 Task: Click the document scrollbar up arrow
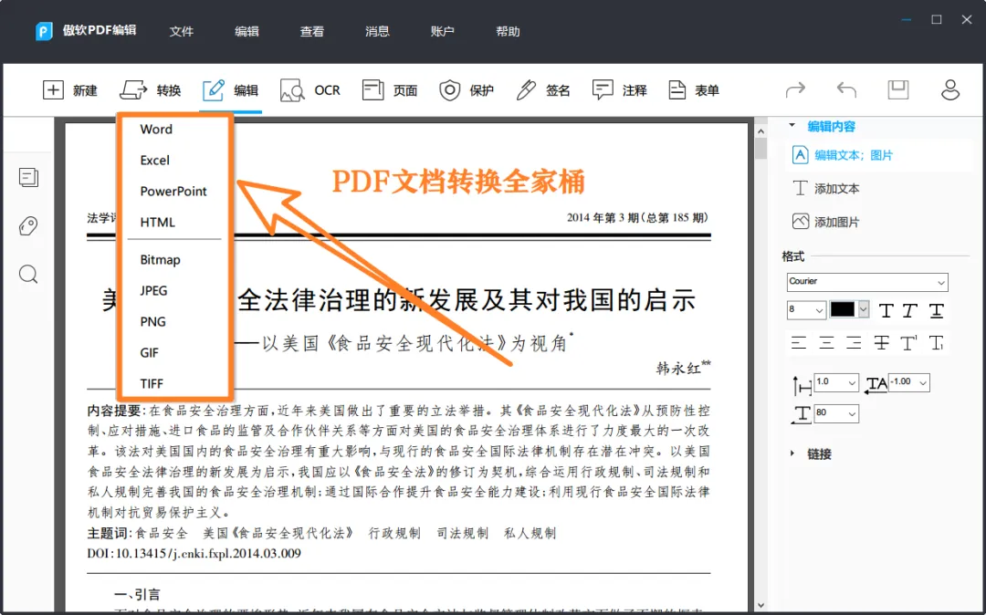(760, 131)
